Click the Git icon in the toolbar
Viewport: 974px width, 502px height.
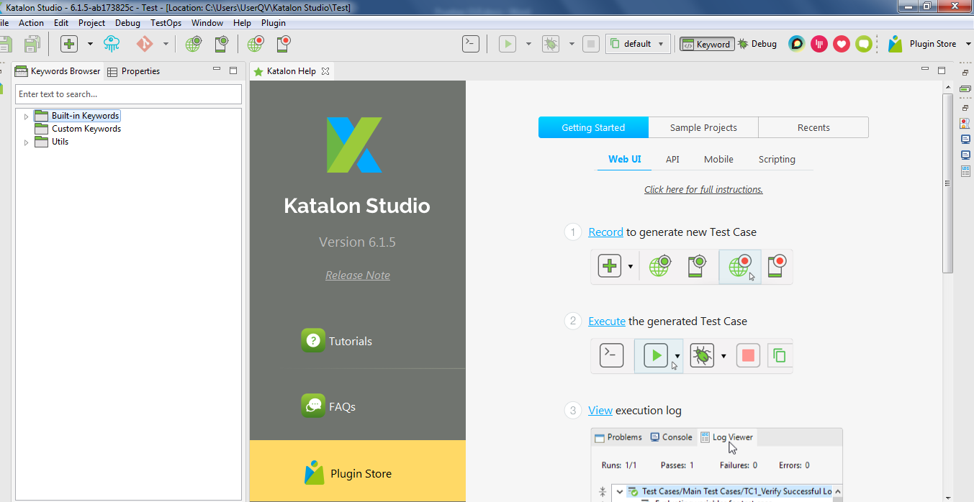coord(145,44)
